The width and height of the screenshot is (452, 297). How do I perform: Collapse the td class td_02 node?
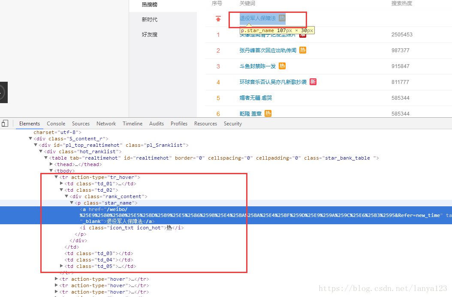click(61, 190)
